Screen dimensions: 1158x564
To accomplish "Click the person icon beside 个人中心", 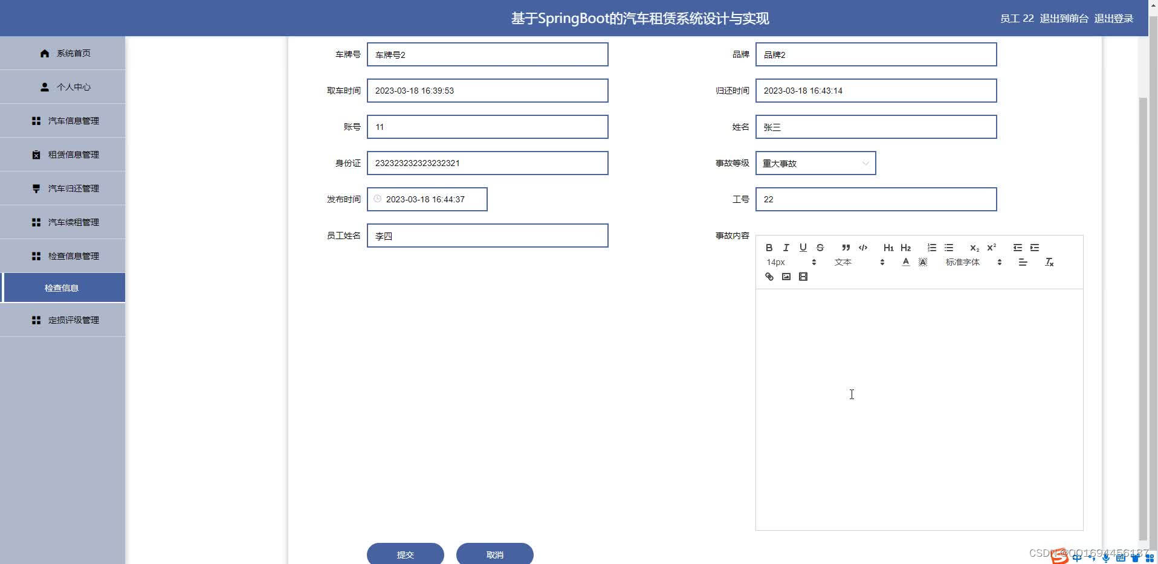I will pos(45,87).
